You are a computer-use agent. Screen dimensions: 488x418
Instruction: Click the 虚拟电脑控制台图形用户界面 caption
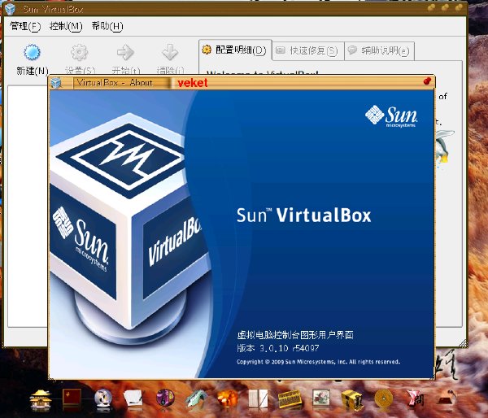[x=295, y=335]
